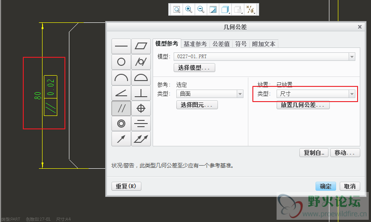Switch to the 符号 tab
This screenshot has width=371, height=222.
(x=241, y=44)
